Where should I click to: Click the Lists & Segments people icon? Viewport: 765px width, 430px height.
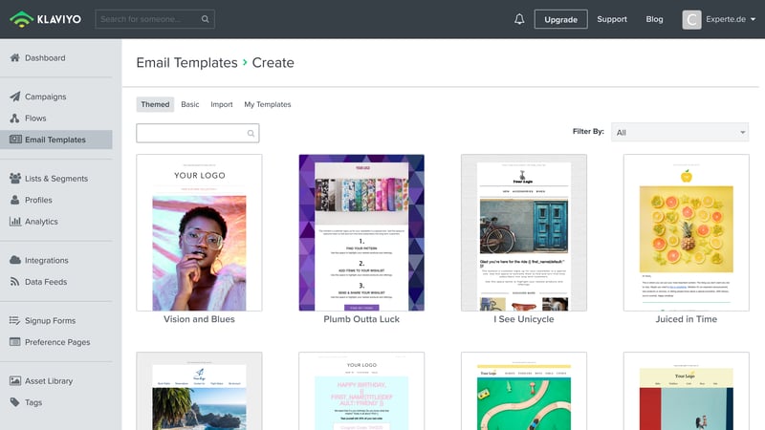(15, 179)
